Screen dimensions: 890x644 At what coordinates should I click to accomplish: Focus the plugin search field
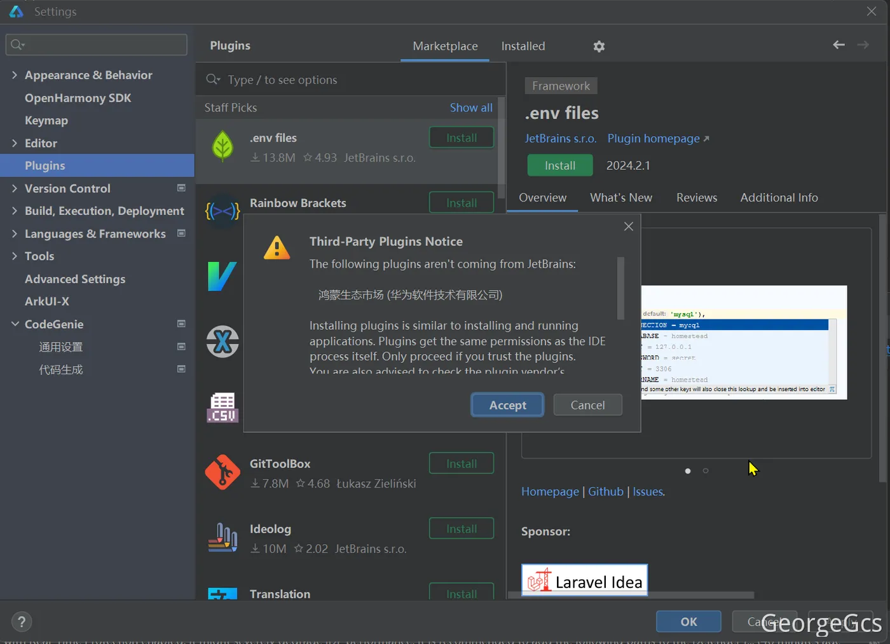[x=351, y=79]
